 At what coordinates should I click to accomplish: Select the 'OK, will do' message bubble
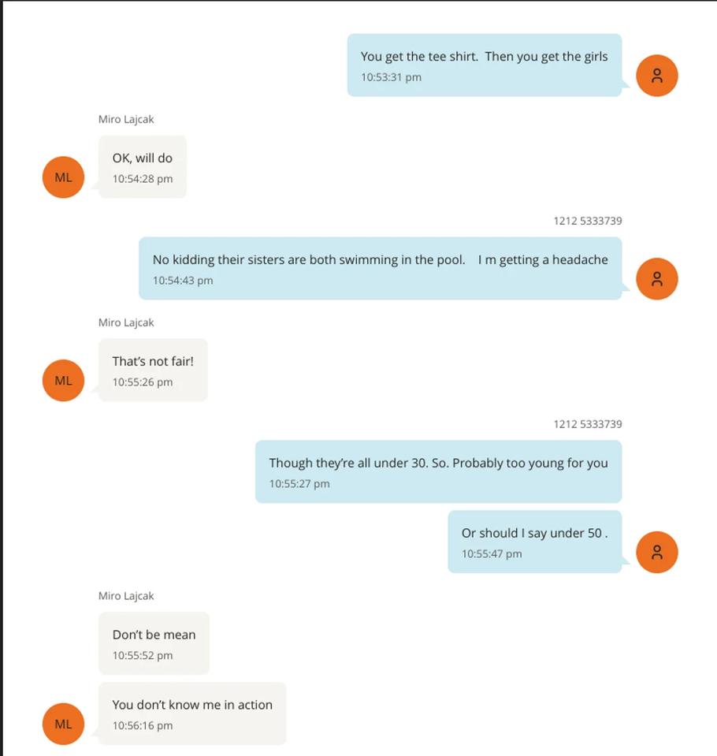(142, 166)
